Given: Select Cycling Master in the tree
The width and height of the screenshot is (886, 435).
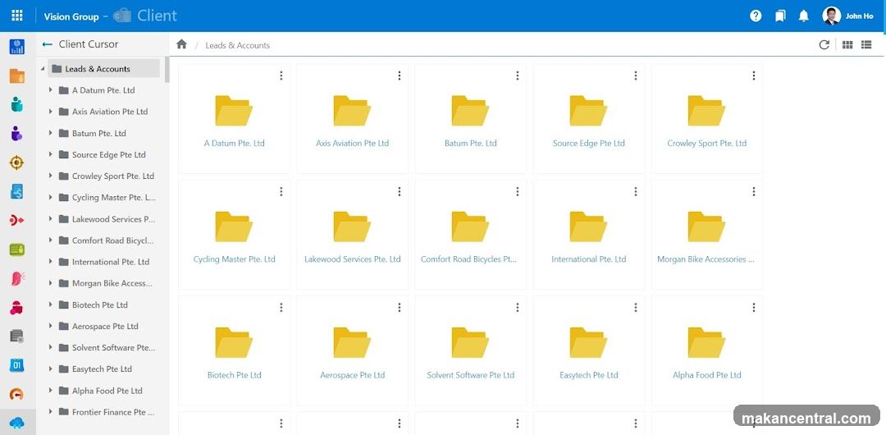Looking at the screenshot, I should (x=113, y=198).
